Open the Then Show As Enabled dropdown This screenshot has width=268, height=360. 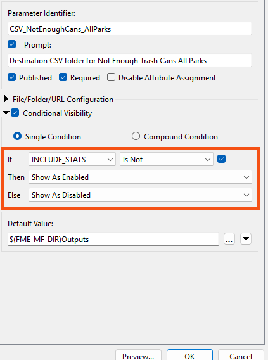[140, 177]
